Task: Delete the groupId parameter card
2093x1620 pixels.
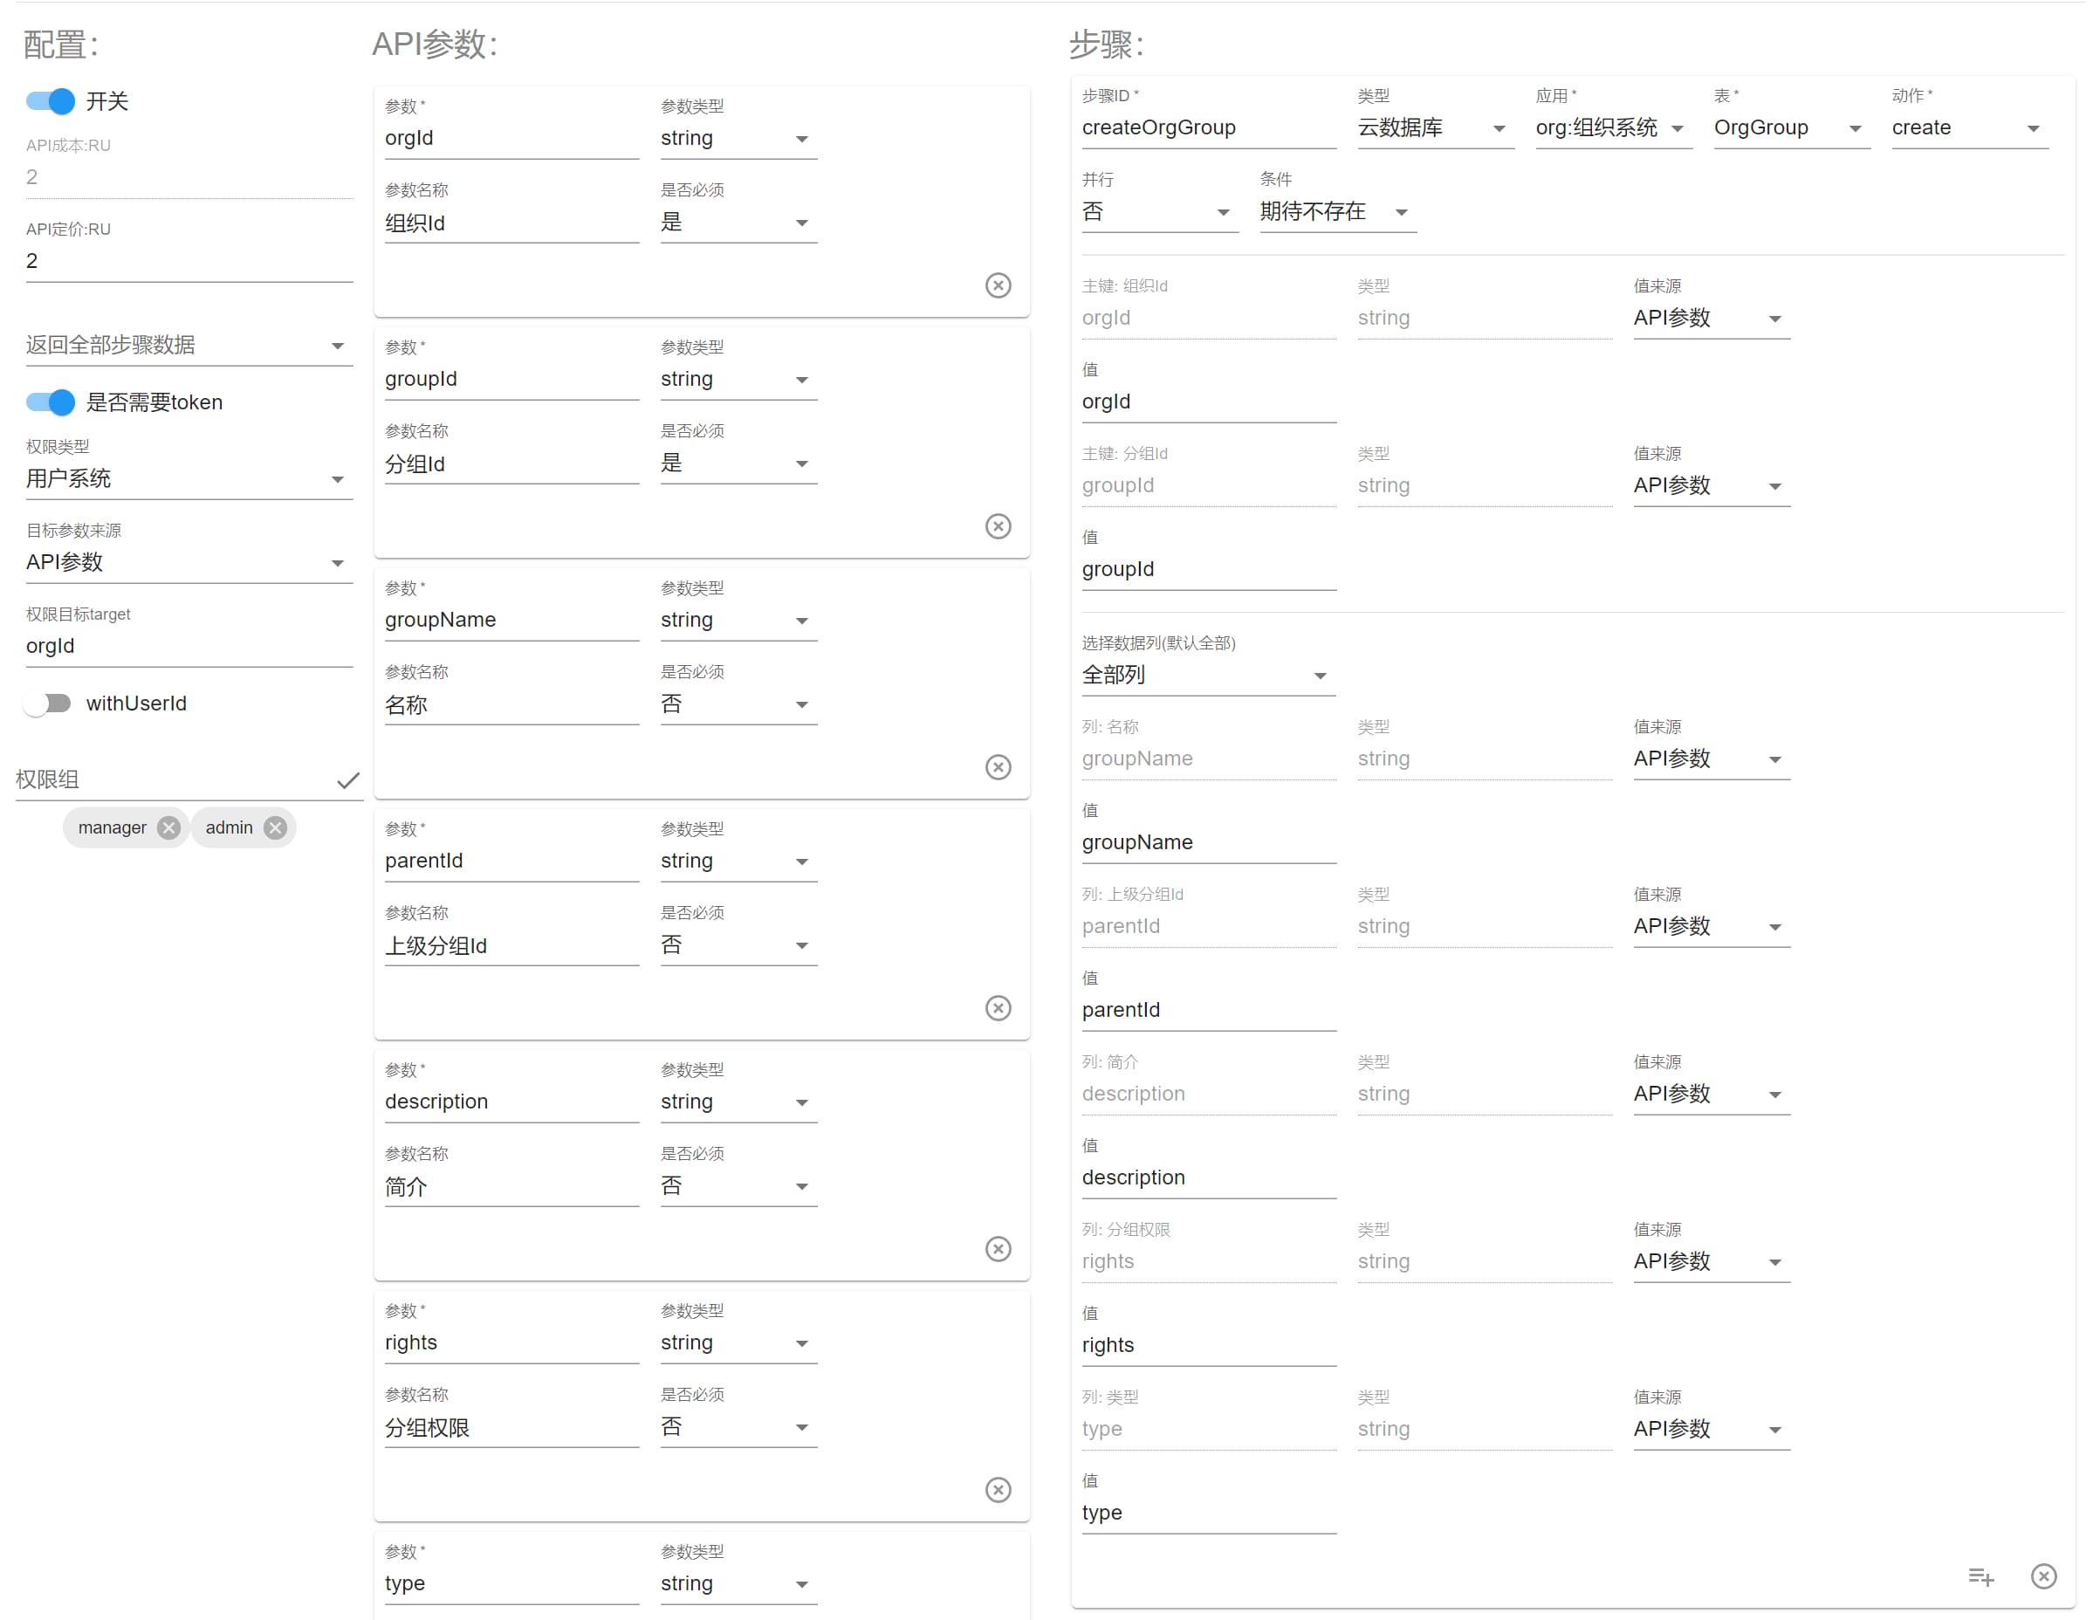Action: click(998, 526)
